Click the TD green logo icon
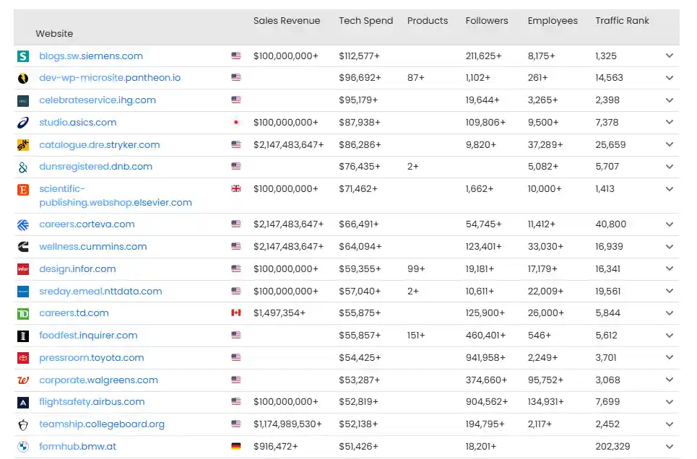 23,314
